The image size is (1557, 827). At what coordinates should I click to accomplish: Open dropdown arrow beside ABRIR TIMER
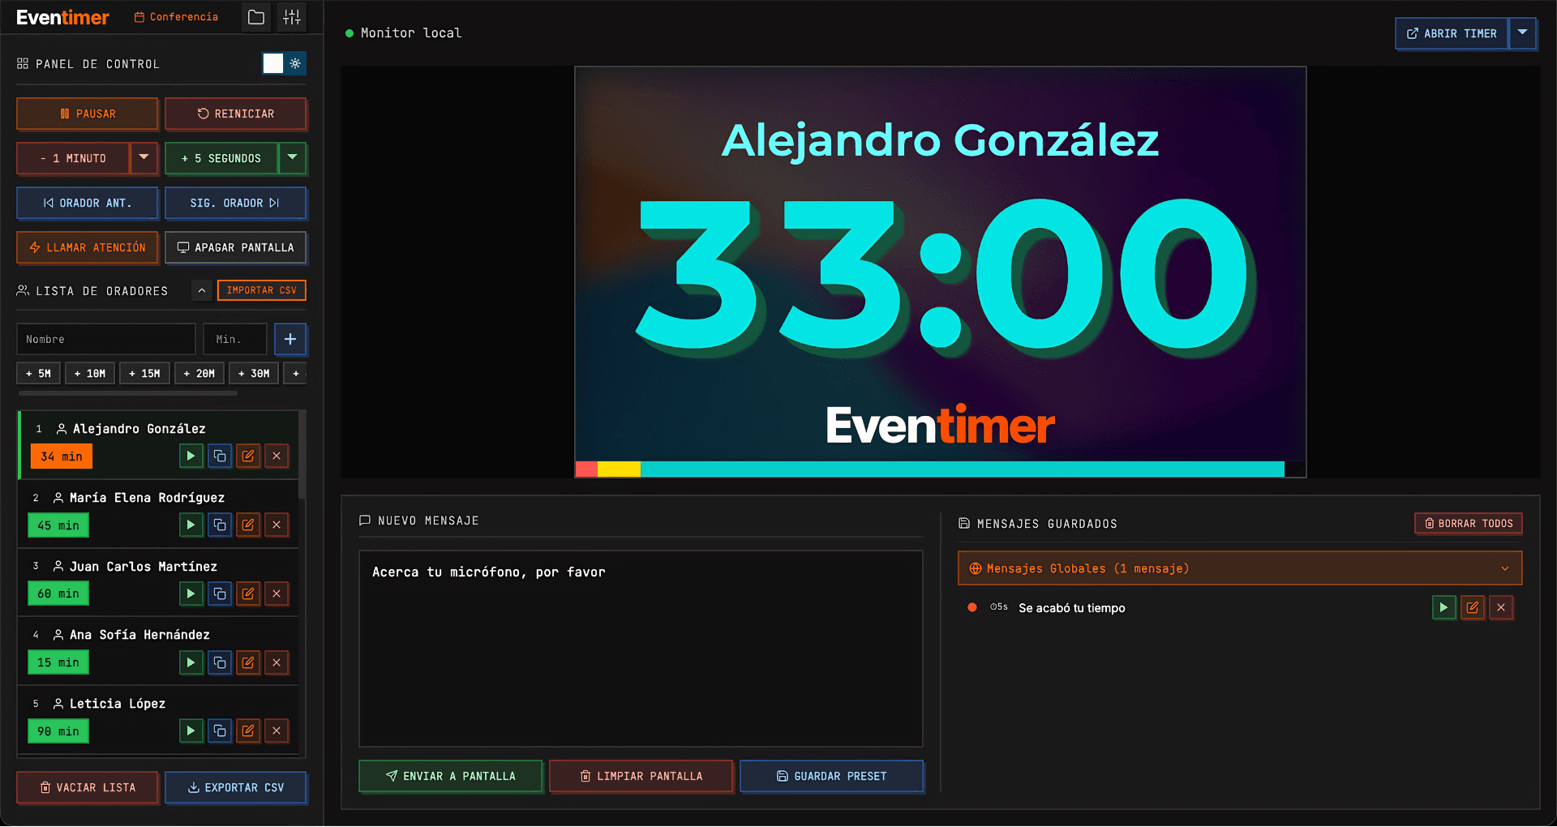(x=1522, y=33)
